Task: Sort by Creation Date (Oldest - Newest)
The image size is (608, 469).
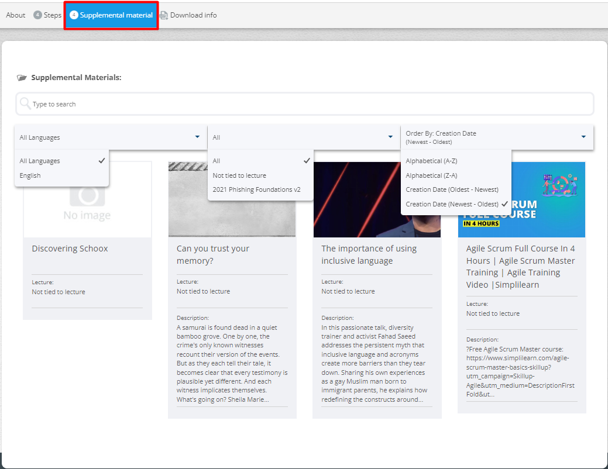Action: pyautogui.click(x=456, y=189)
